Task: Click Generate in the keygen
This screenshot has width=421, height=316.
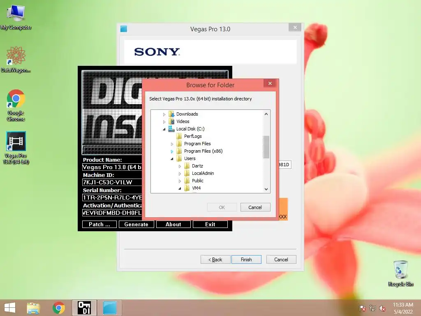Action: coord(136,224)
